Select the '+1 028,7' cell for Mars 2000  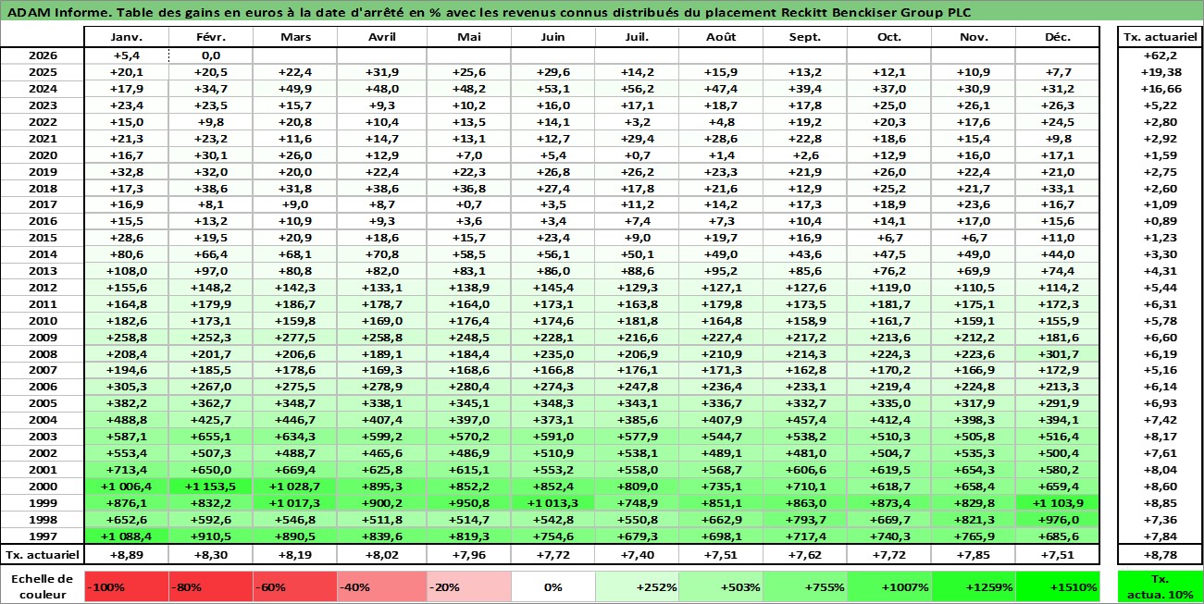click(x=294, y=487)
